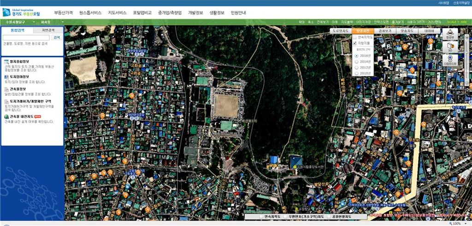This screenshot has height=226, width=472.
Task: Enable the 연속지적도 checkbox under 항공사진
Action: click(355, 36)
